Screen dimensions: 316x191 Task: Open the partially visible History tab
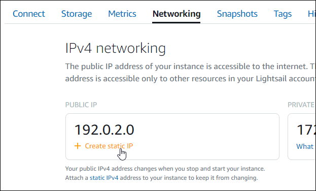click(x=311, y=14)
